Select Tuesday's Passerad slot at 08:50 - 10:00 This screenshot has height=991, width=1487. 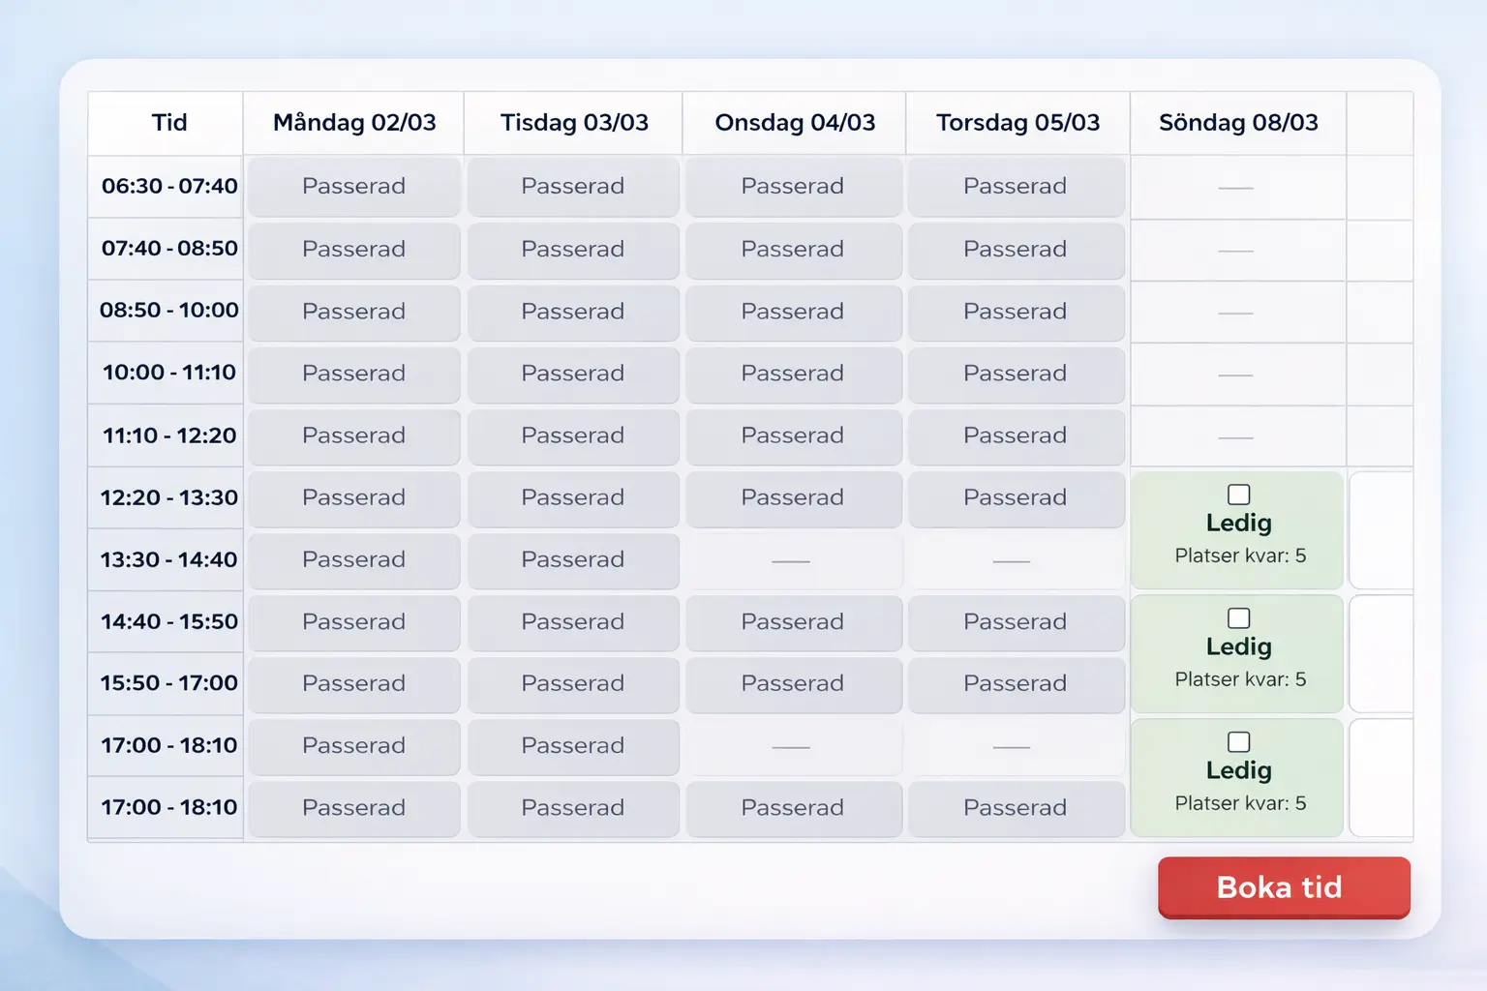pyautogui.click(x=573, y=312)
